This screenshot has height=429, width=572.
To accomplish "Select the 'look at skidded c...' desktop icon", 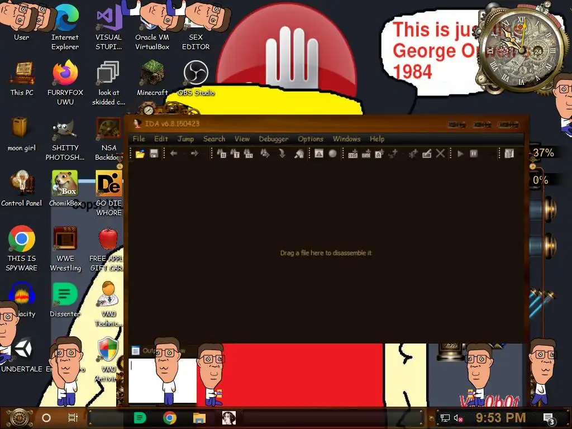I will point(108,83).
